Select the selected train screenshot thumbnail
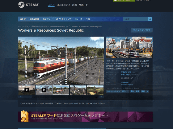 [x=61, y=90]
